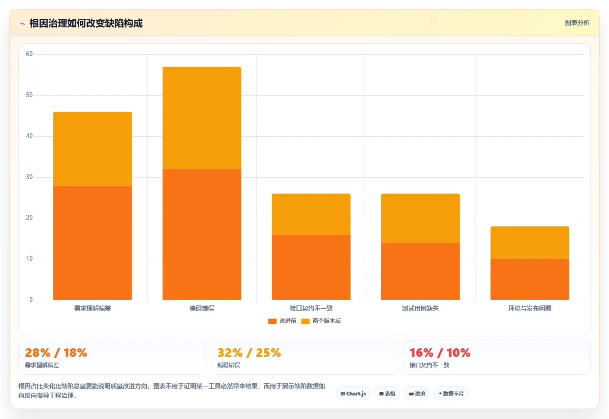Click the light orange 两个版本后 legend swatch
This screenshot has height=419, width=609.
305,321
